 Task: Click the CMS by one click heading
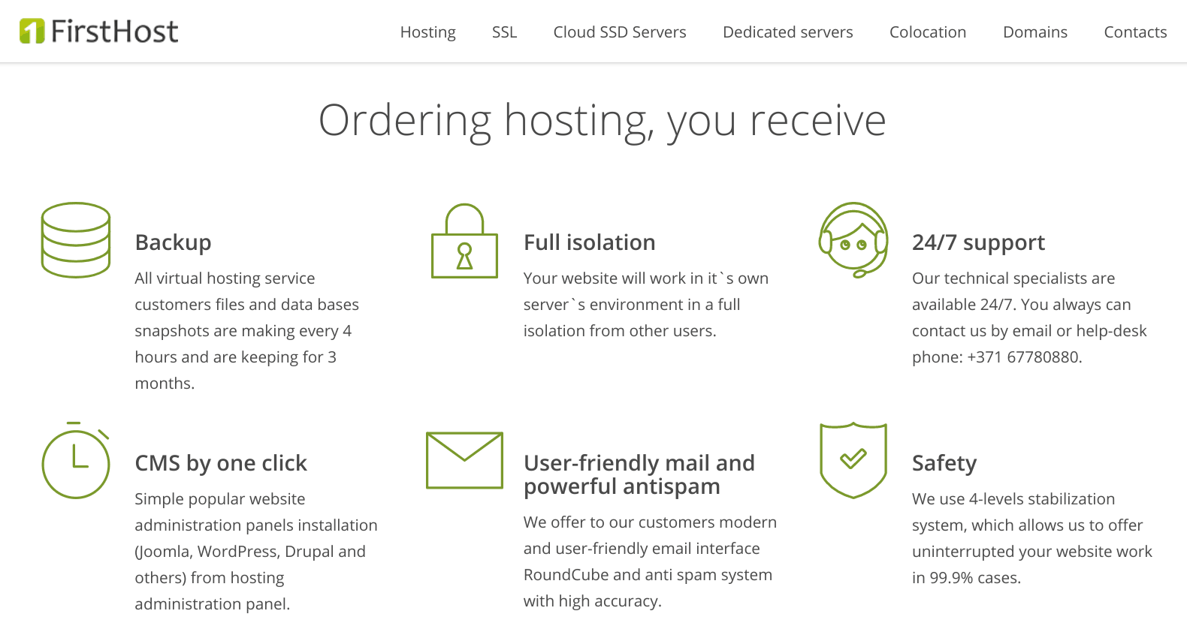tap(221, 463)
